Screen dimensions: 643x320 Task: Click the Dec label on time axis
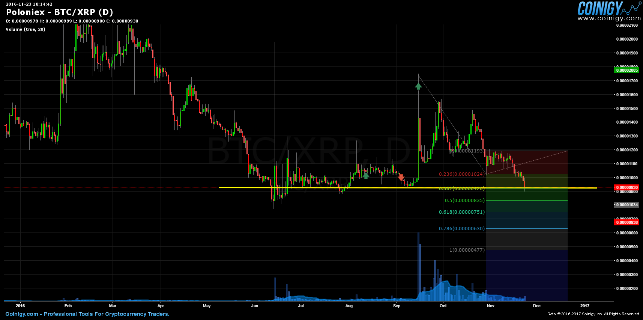tap(537, 306)
